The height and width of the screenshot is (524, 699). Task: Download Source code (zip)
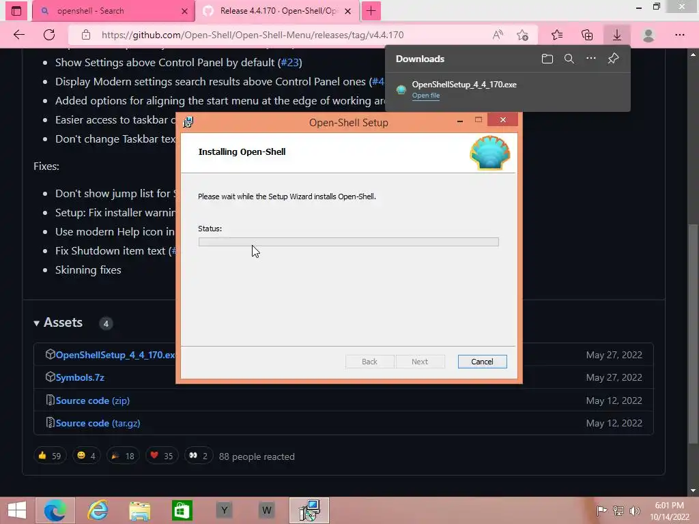tap(93, 401)
